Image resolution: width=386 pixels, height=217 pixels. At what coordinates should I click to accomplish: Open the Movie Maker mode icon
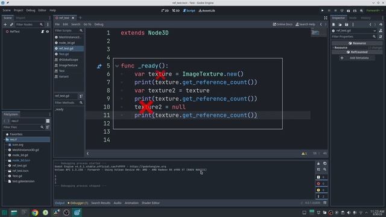(361, 11)
